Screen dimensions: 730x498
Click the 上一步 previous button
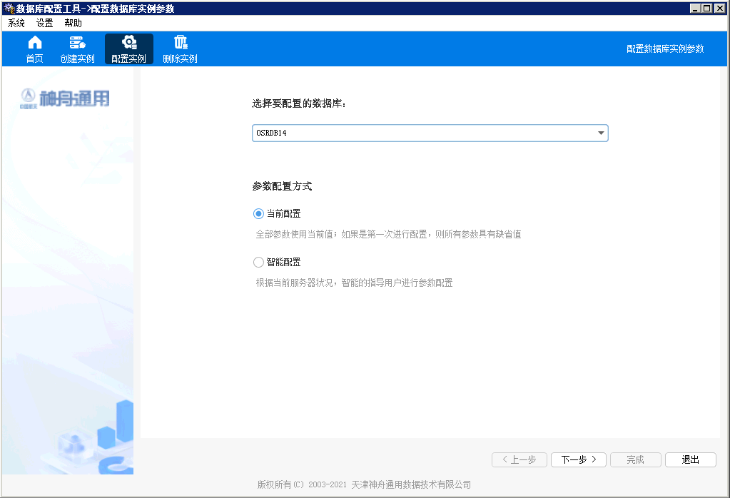pyautogui.click(x=519, y=460)
